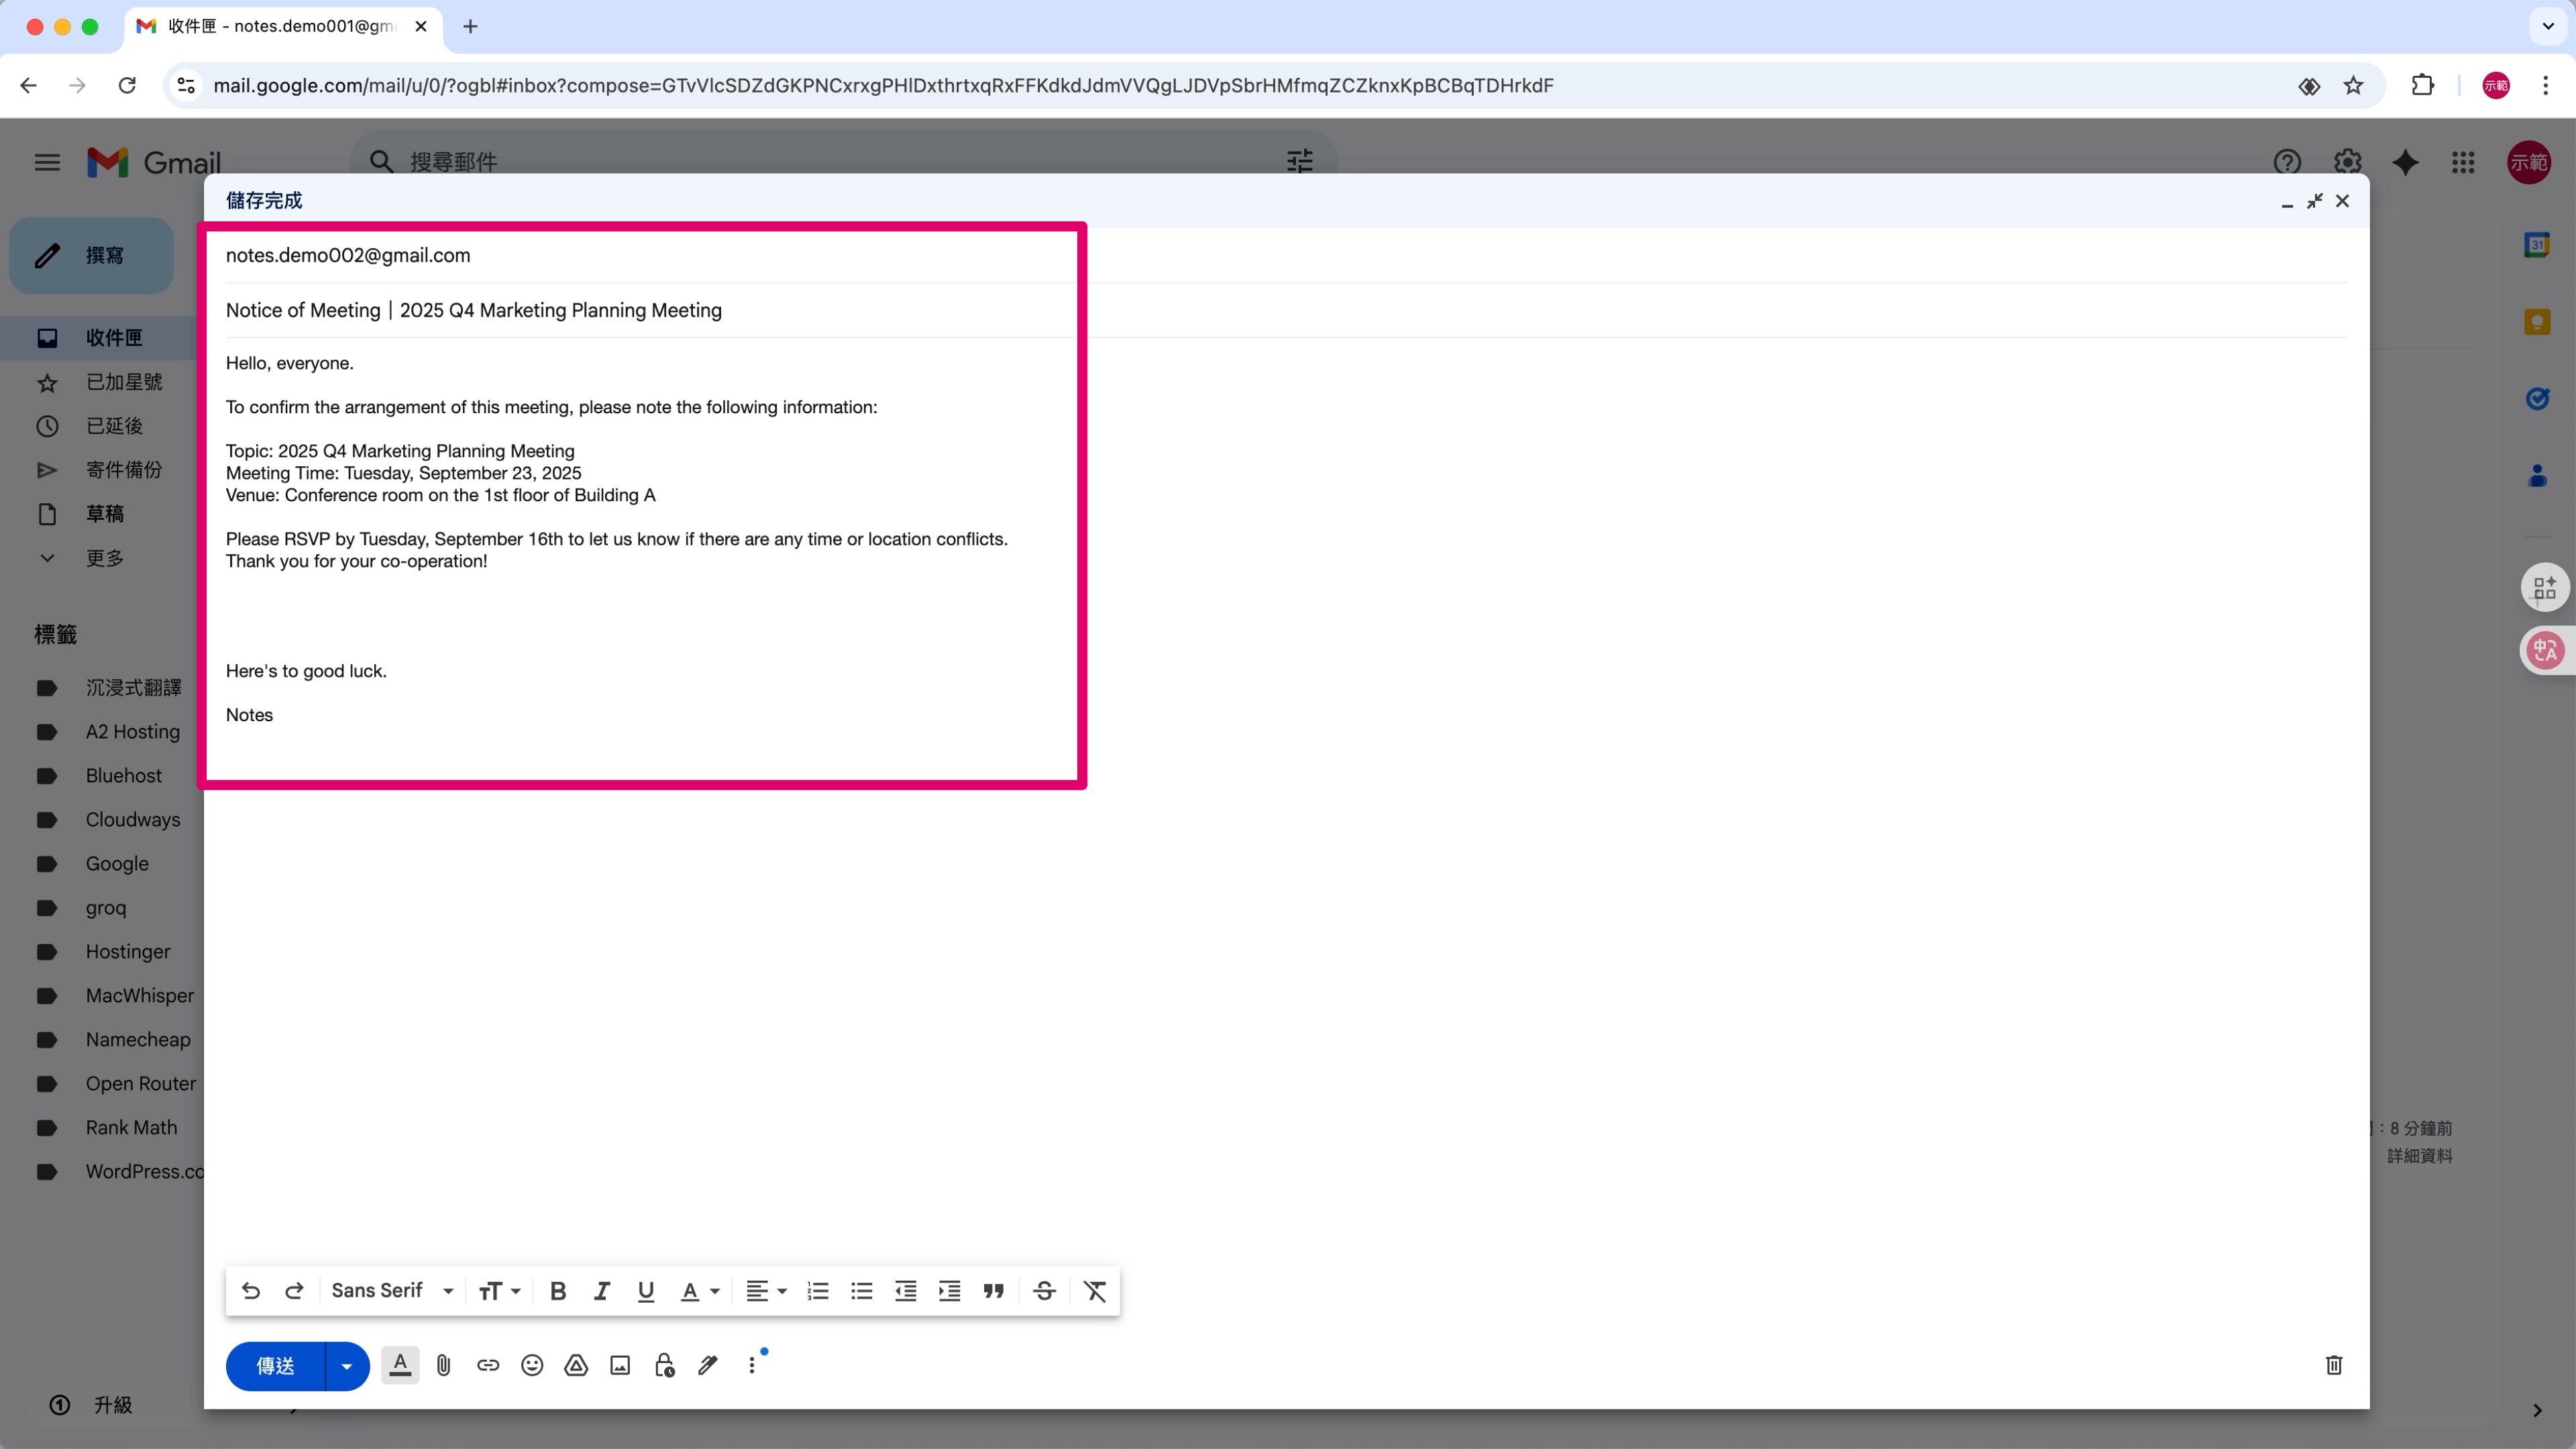2576x1449 pixels.
Task: Discard the draft with trash icon
Action: pyautogui.click(x=2334, y=1365)
